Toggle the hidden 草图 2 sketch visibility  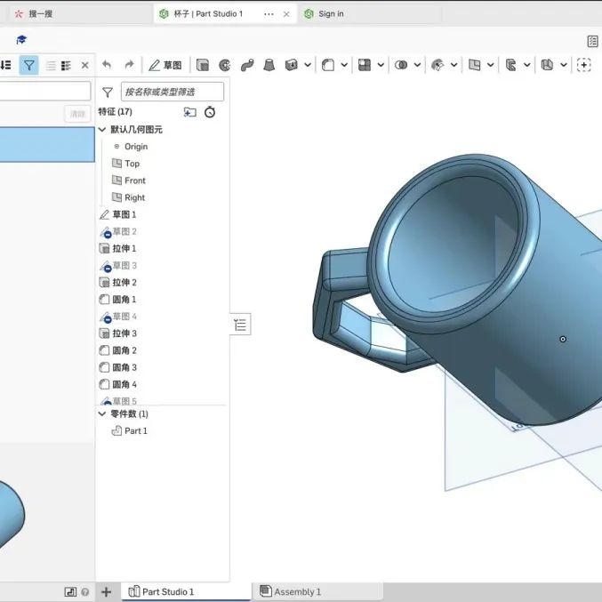pyautogui.click(x=105, y=232)
